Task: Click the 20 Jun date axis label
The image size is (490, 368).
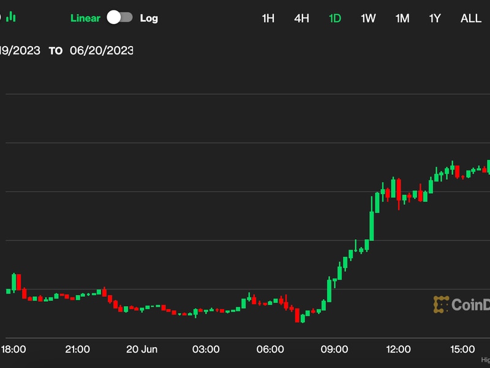Action: 142,350
